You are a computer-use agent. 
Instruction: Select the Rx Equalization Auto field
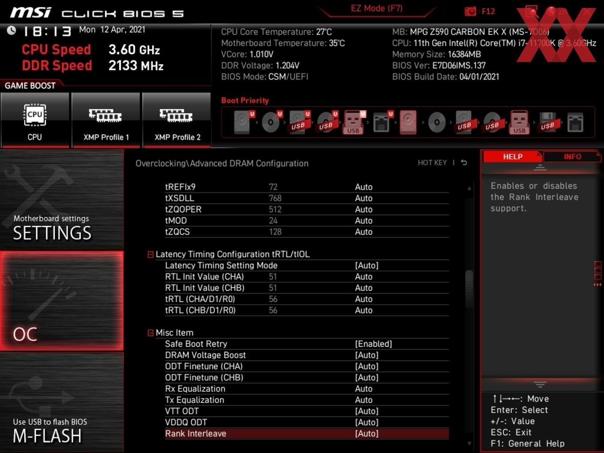[x=364, y=389]
